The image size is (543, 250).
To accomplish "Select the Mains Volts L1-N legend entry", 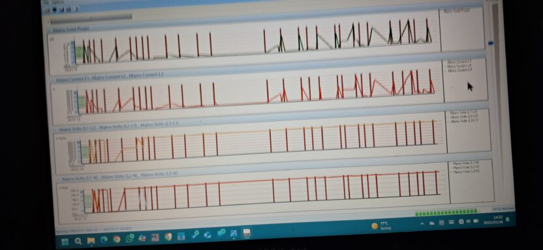I will [x=466, y=163].
